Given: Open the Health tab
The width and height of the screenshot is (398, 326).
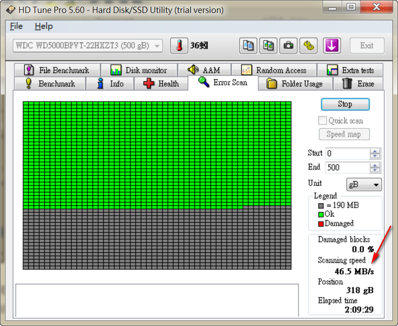Looking at the screenshot, I should pos(161,84).
